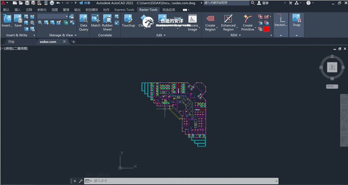Click the Snap magnet image icon
Viewport: 348px width, 185px height.
click(296, 18)
